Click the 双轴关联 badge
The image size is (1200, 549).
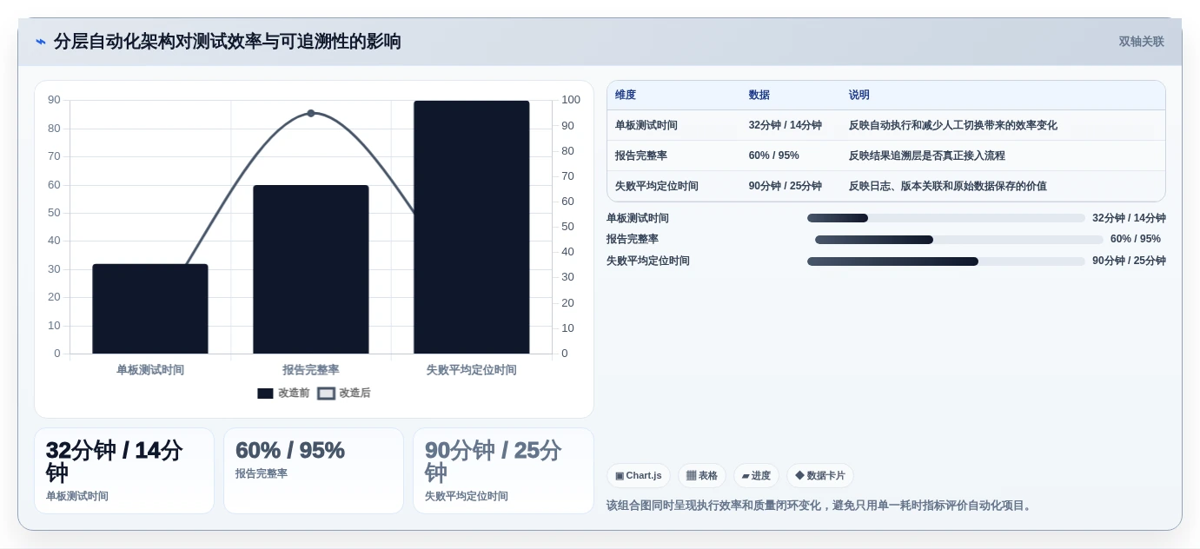tap(1141, 42)
